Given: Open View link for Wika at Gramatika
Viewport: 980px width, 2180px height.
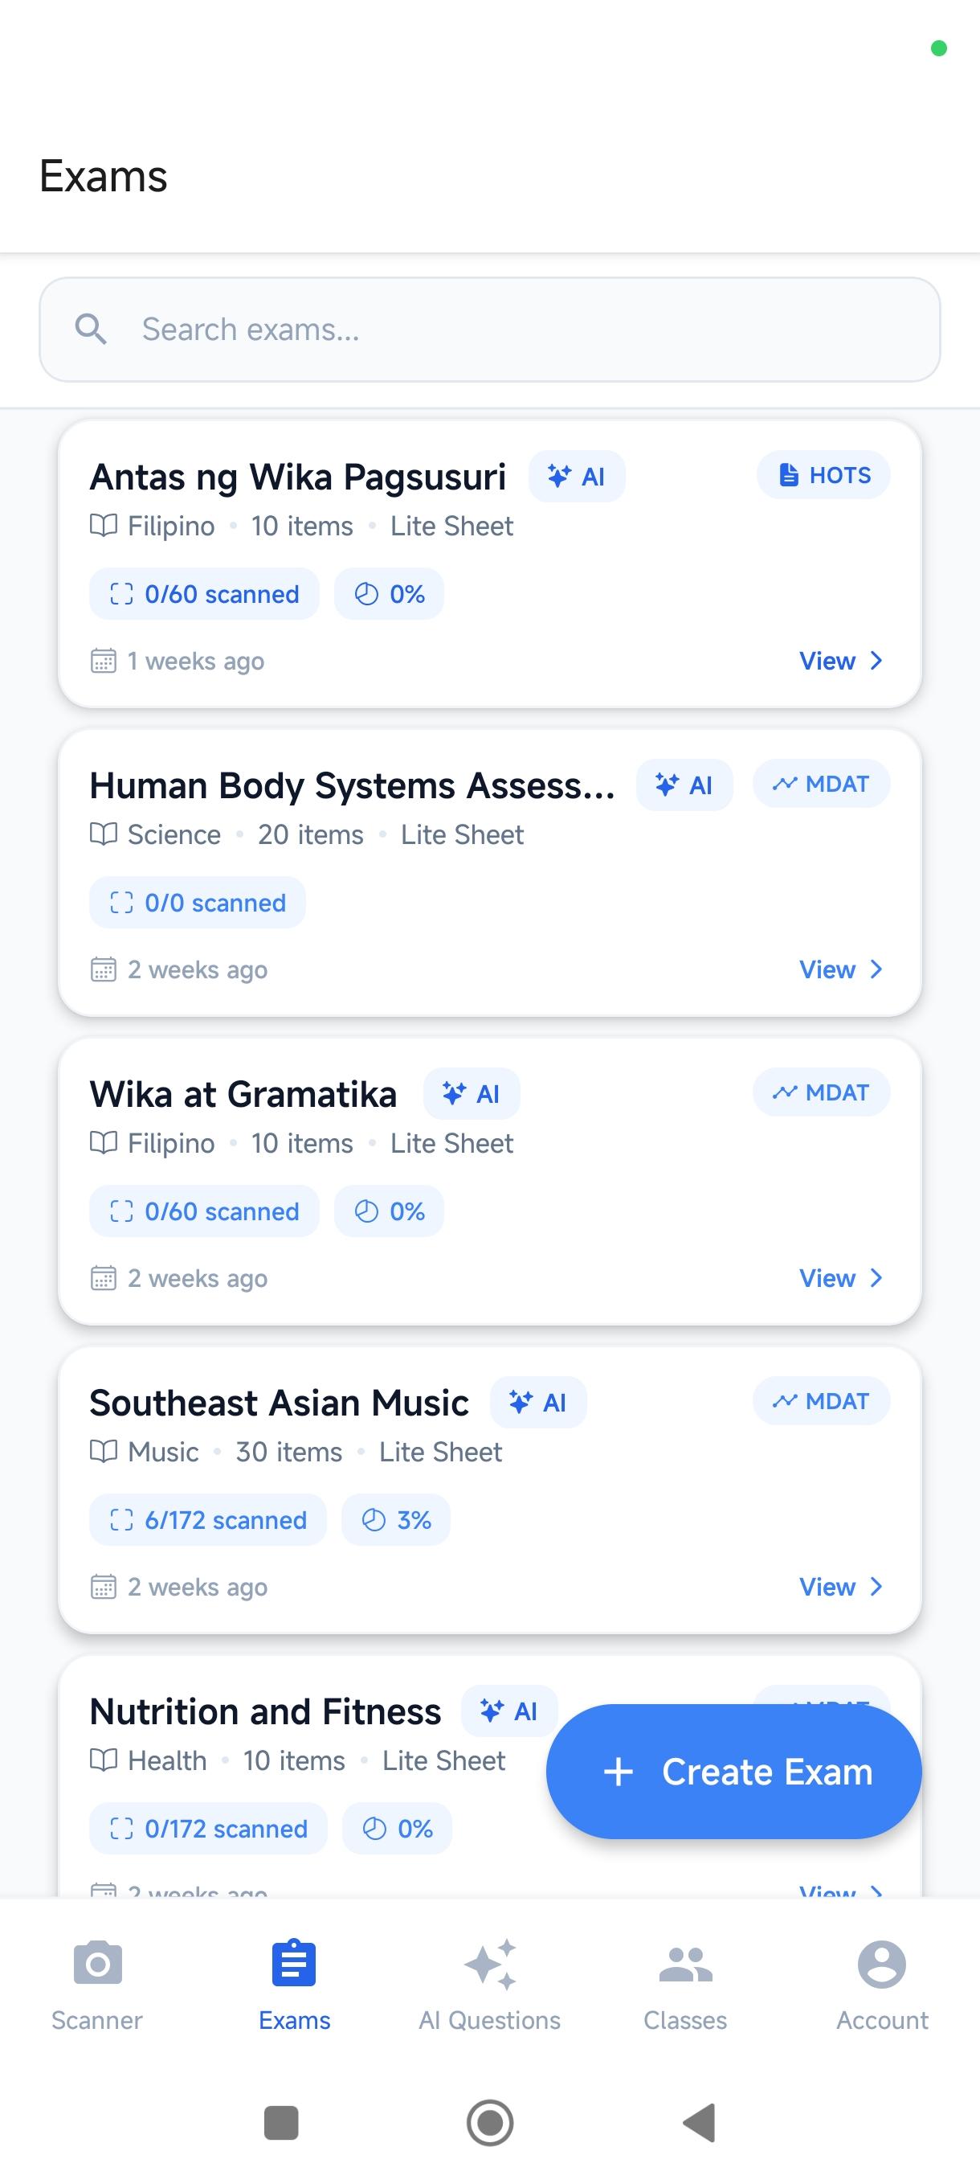Looking at the screenshot, I should [x=841, y=1278].
